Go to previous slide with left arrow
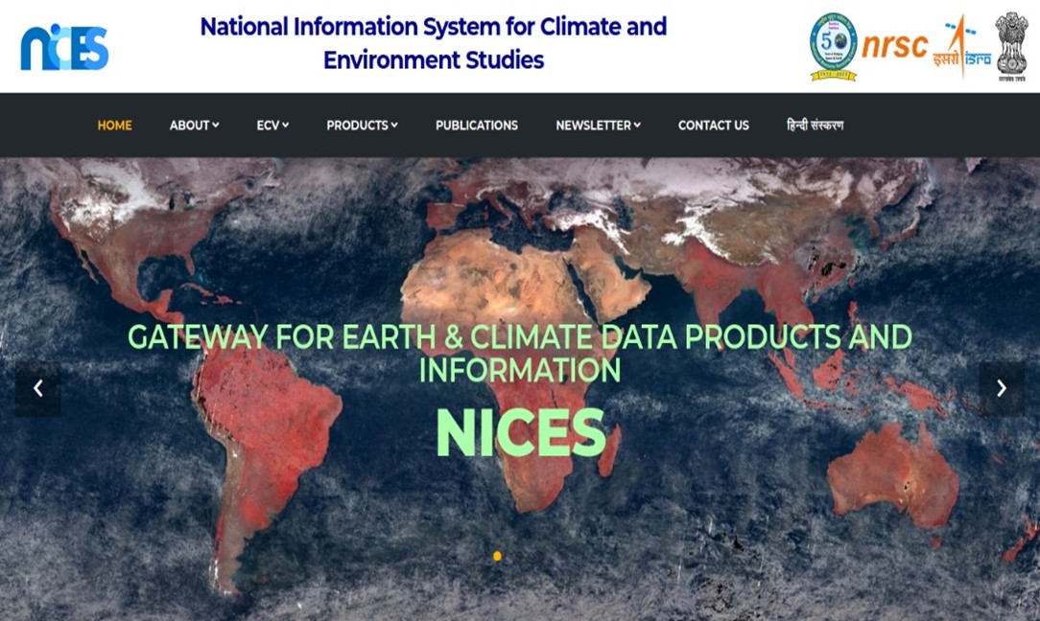Viewport: 1040px width, 621px height. tap(37, 388)
